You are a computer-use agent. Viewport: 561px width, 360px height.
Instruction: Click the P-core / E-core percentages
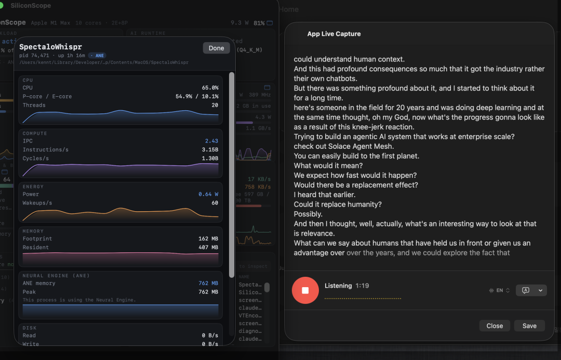coord(197,96)
